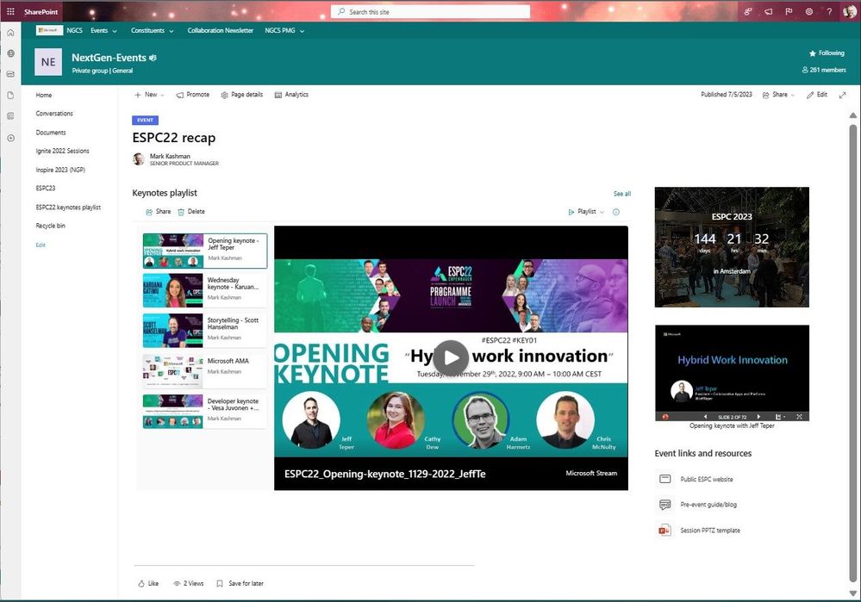Click the Create plus icon in left rail

10,138
